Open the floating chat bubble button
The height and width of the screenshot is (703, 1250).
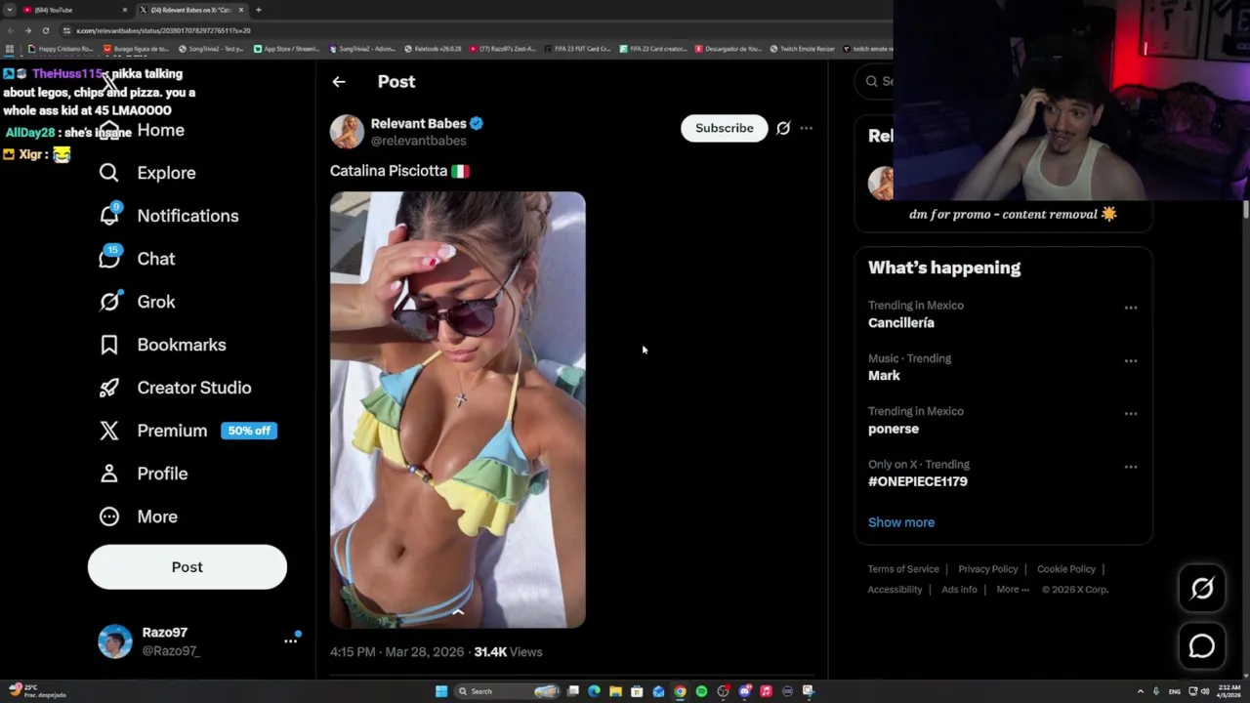click(x=1202, y=646)
